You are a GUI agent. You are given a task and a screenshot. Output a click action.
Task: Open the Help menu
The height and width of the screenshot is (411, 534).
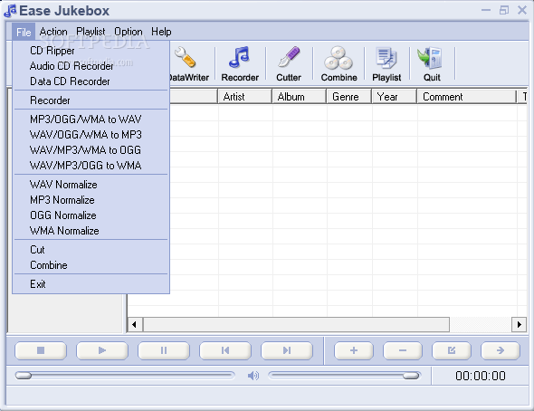tap(161, 32)
